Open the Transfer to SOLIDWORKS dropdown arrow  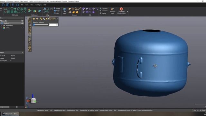tap(127, 12)
